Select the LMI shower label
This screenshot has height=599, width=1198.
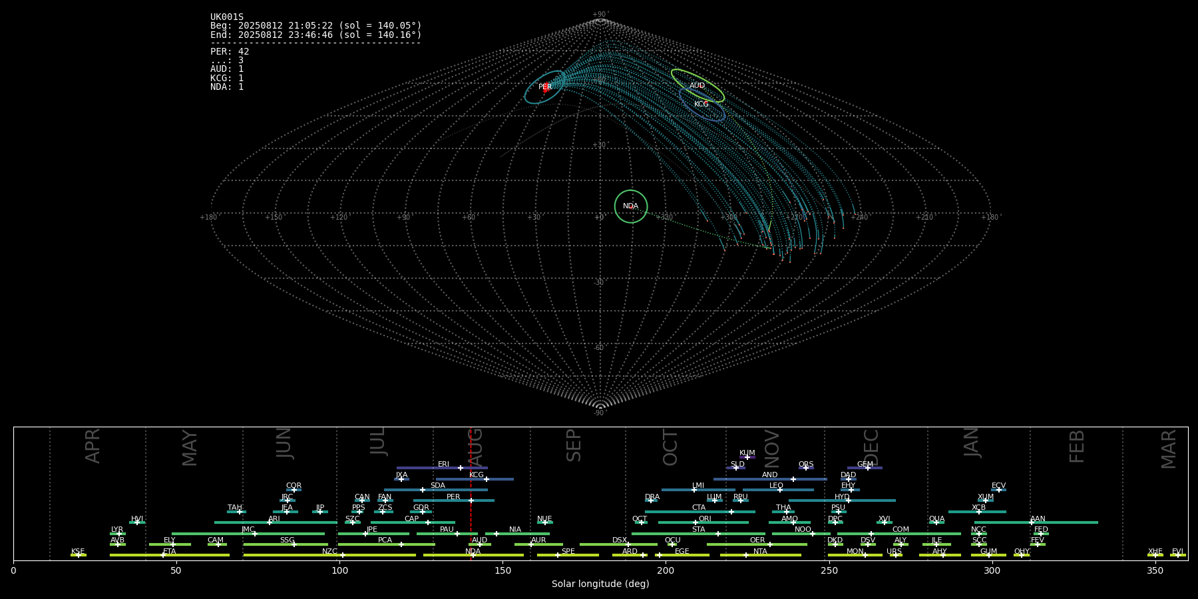point(698,486)
